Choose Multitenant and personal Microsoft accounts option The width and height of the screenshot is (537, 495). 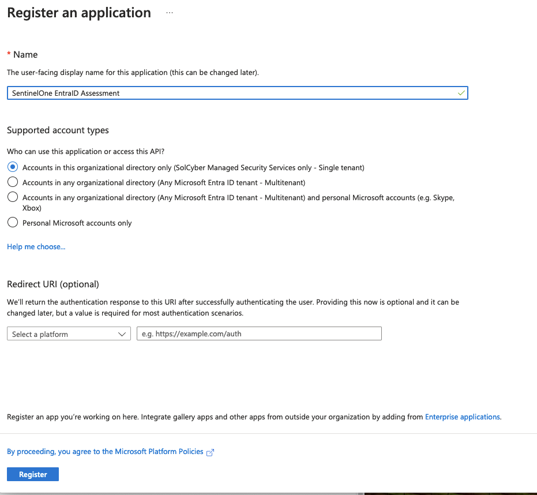13,197
